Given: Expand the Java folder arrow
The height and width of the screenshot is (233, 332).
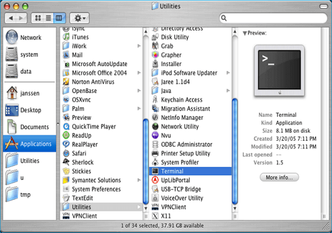Looking at the screenshot, I should pos(228,91).
